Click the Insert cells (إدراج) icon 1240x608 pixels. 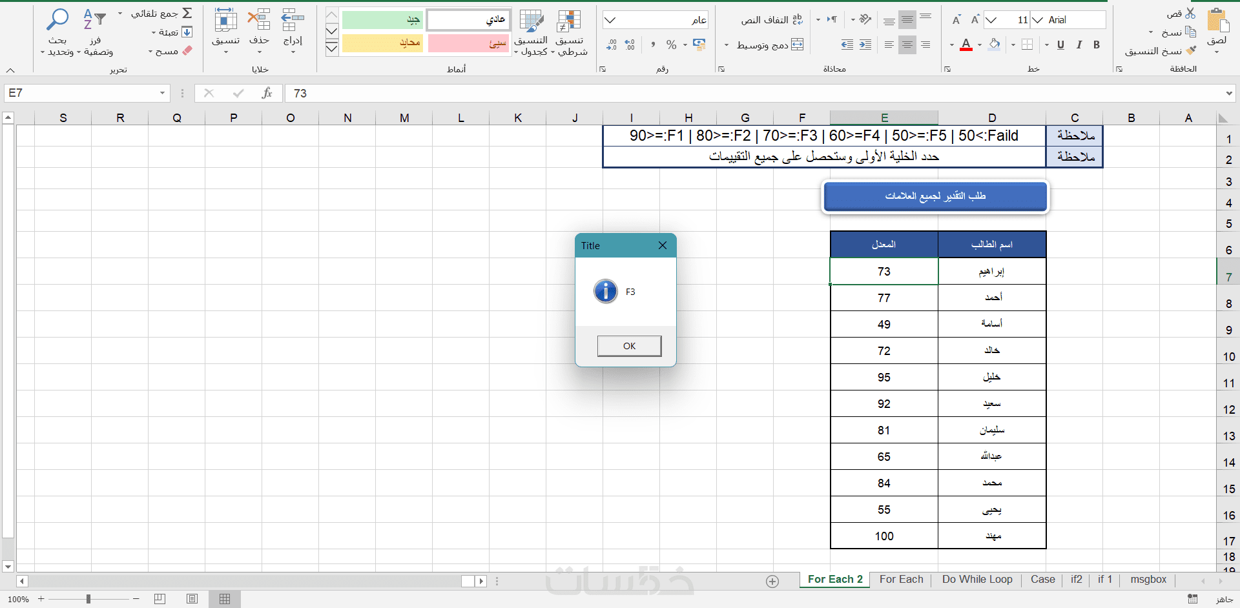click(293, 19)
